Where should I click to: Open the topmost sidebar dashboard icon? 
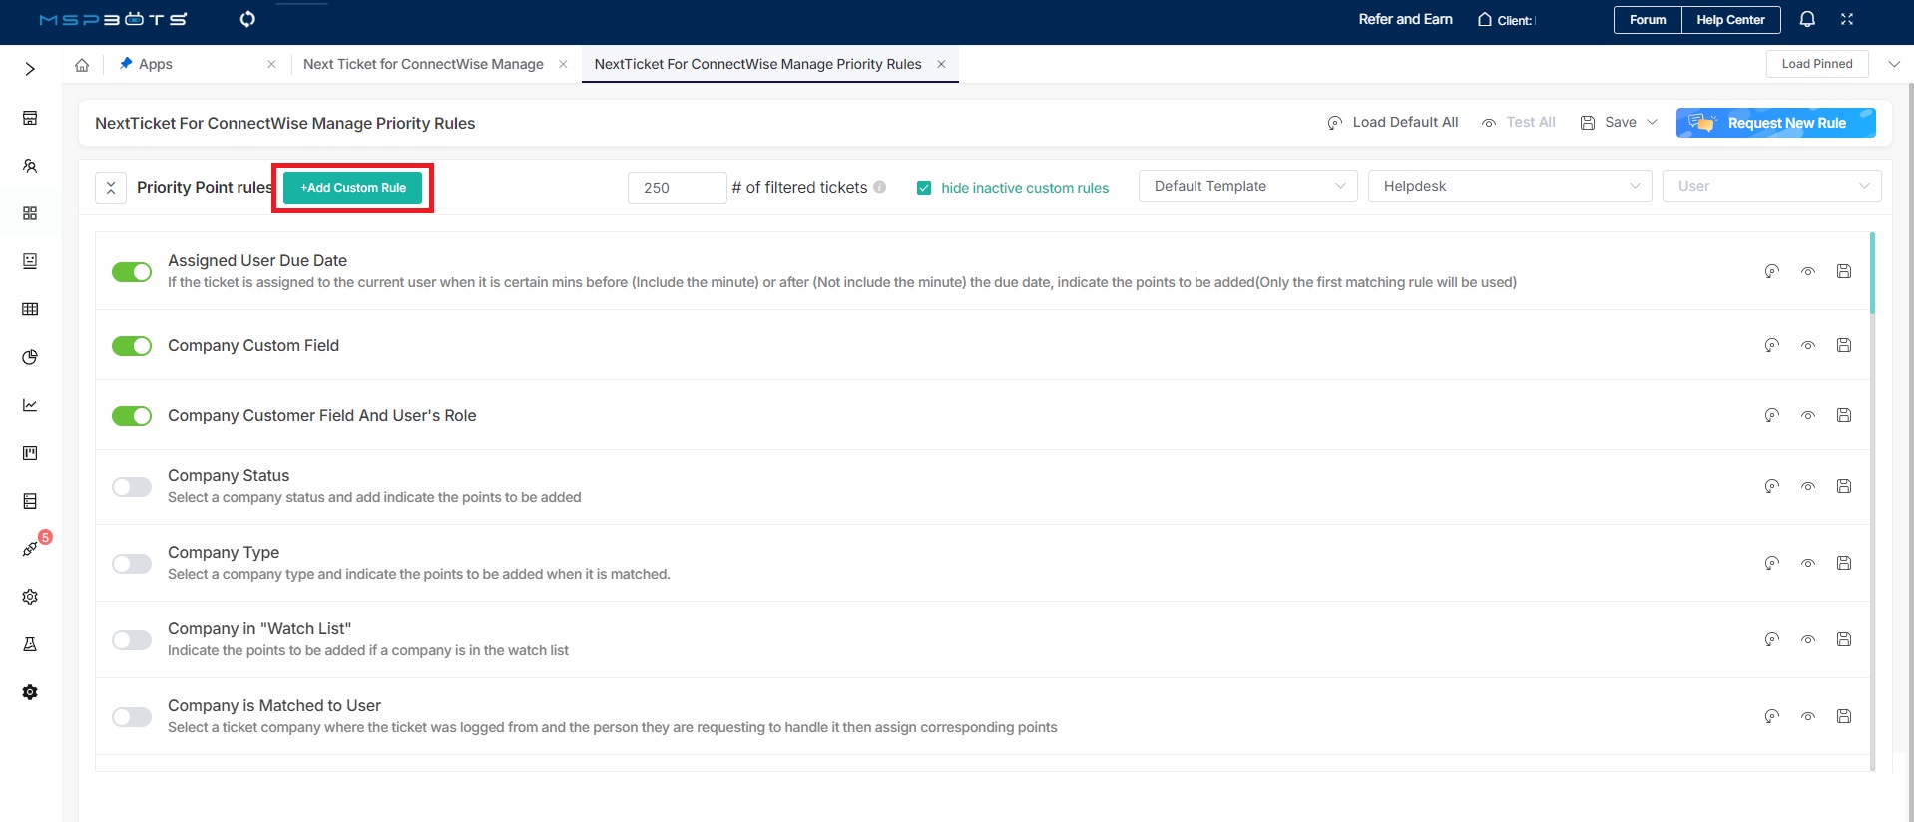30,118
